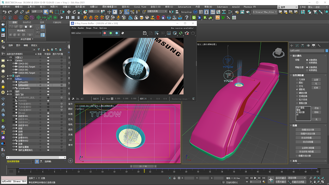Toggle Percent Snap icon
The height and width of the screenshot is (185, 329).
[x=132, y=12]
